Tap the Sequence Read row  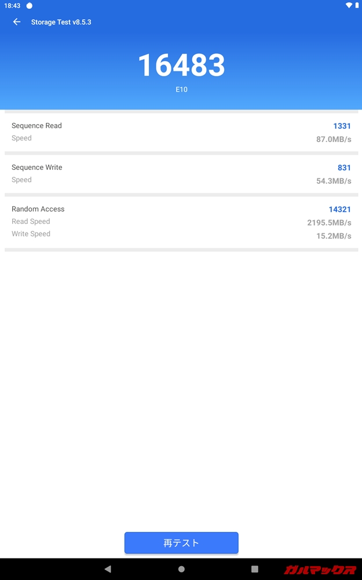tap(181, 132)
